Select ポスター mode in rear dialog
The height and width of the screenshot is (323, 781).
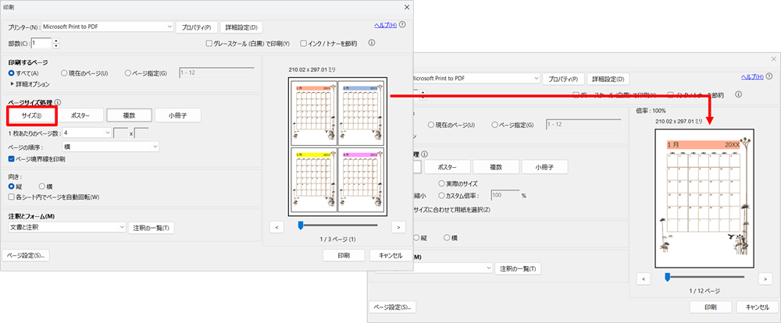[x=448, y=167]
